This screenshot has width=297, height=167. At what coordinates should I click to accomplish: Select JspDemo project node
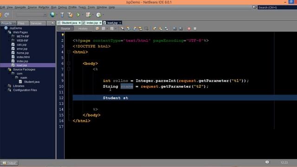click(x=15, y=28)
